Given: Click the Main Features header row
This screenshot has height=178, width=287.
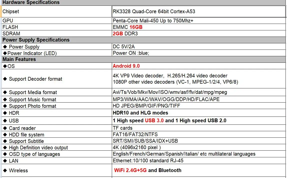Looking at the screenshot, I should pyautogui.click(x=144, y=59).
